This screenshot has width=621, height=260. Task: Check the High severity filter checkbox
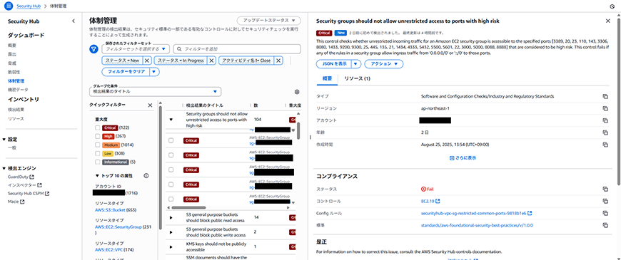[x=97, y=136]
